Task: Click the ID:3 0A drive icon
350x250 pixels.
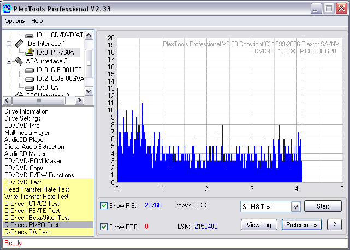Action: click(x=29, y=88)
